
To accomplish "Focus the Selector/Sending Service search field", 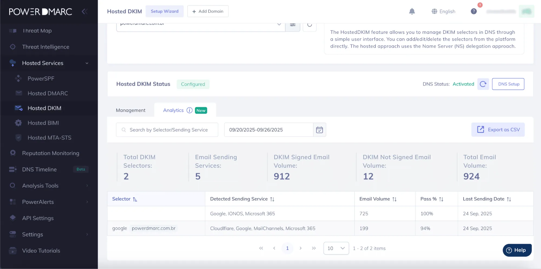I will pos(167,130).
